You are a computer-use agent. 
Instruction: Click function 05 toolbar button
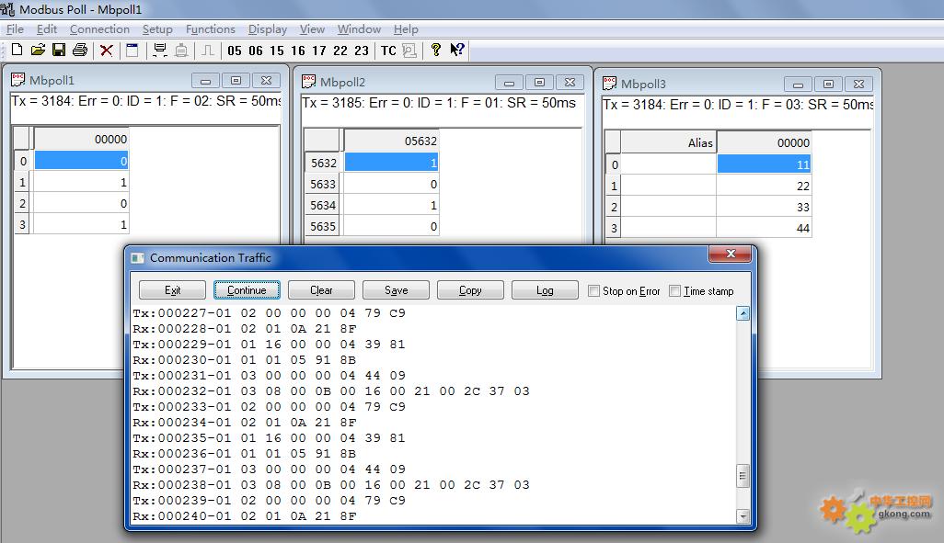235,51
